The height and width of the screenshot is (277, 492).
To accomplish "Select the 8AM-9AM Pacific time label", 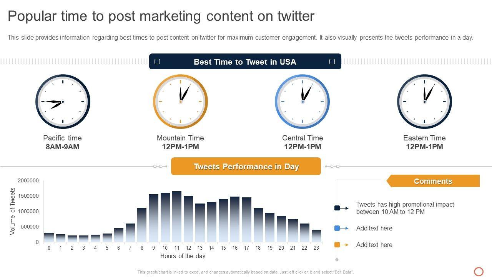I will click(x=63, y=147).
